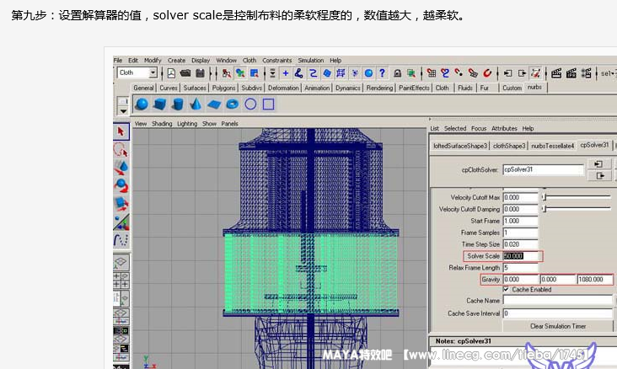This screenshot has width=617, height=369.
Task: Click the NURBS cylinder shelf icon
Action: coord(177,104)
